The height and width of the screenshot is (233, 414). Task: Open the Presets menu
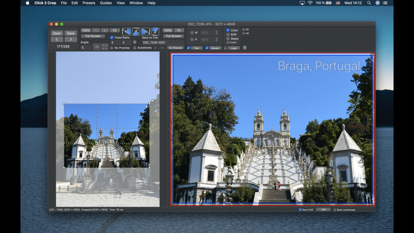[89, 3]
